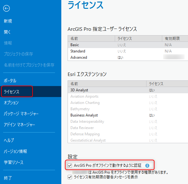Select the Data Interoperability extension row
Image resolution: width=188 pixels, height=184 pixels.
click(128, 122)
